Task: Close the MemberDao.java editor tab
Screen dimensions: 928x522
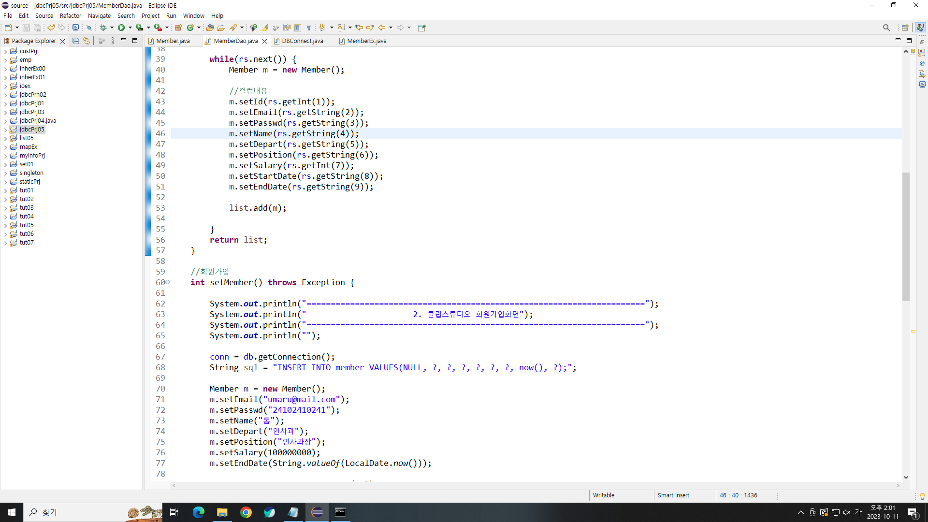Action: coord(264,41)
